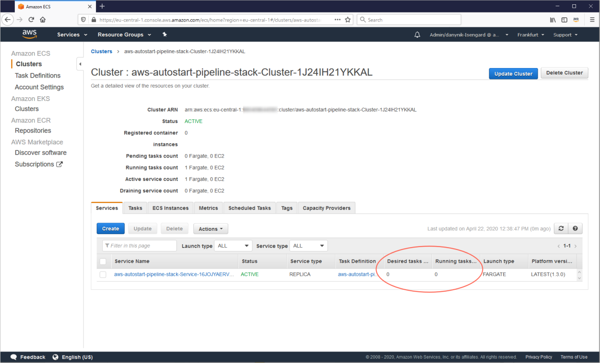Expand the Services menu
Viewport: 600px width, 363px height.
pyautogui.click(x=72, y=34)
